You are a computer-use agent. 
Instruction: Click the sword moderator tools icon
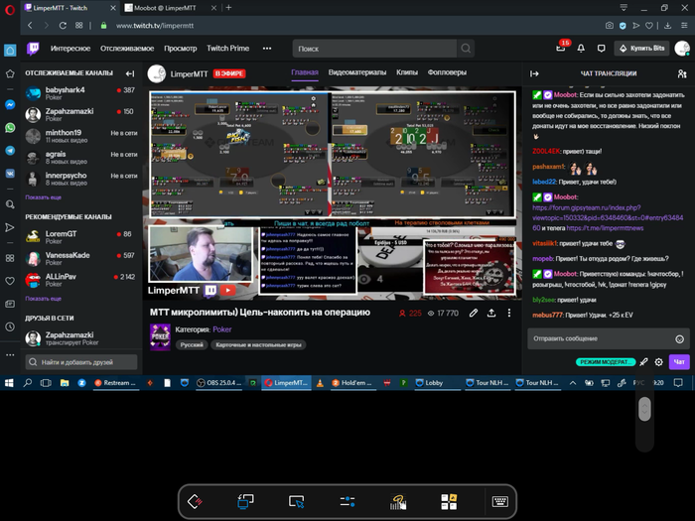coord(643,362)
